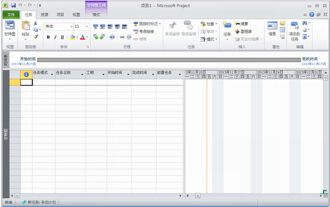This screenshot has height=207, width=330.
Task: Open the font name dropdown (宋体)
Action: coord(71,26)
